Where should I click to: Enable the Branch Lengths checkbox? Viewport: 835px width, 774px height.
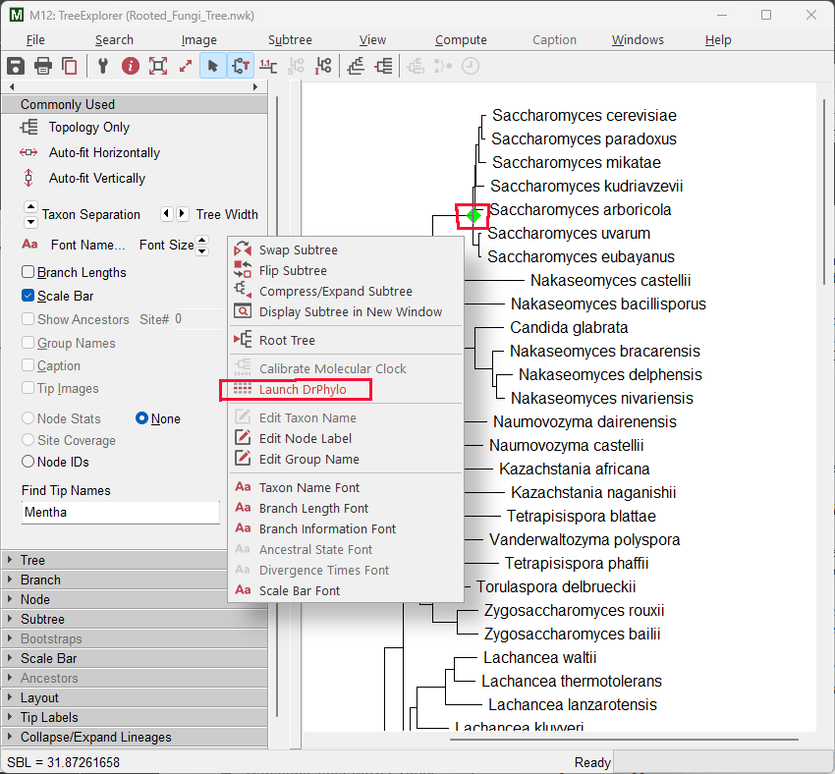28,272
